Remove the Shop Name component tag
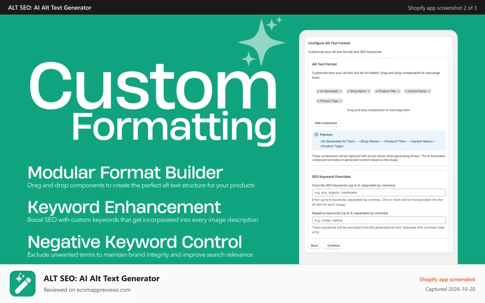Viewport: 485px width, 303px height. 369,91
